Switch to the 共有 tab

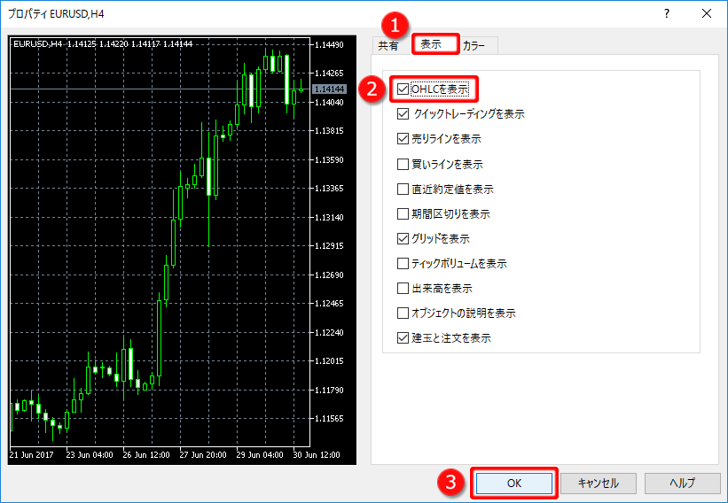coord(388,46)
